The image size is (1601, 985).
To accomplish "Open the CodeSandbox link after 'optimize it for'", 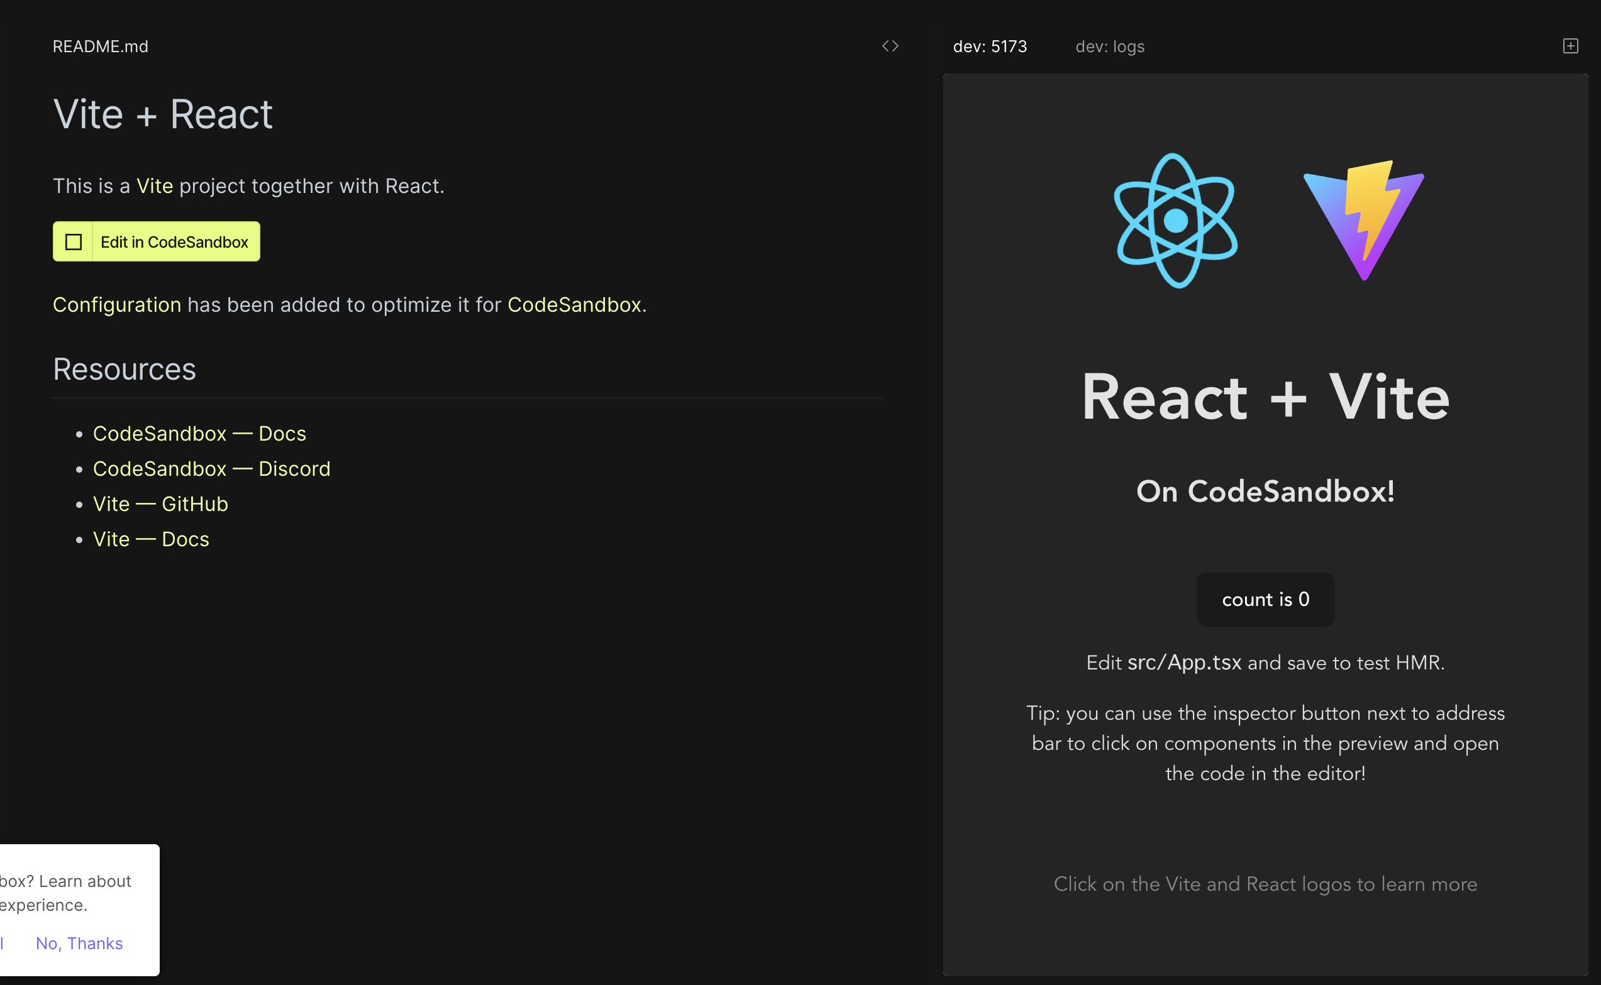I will click(x=574, y=305).
